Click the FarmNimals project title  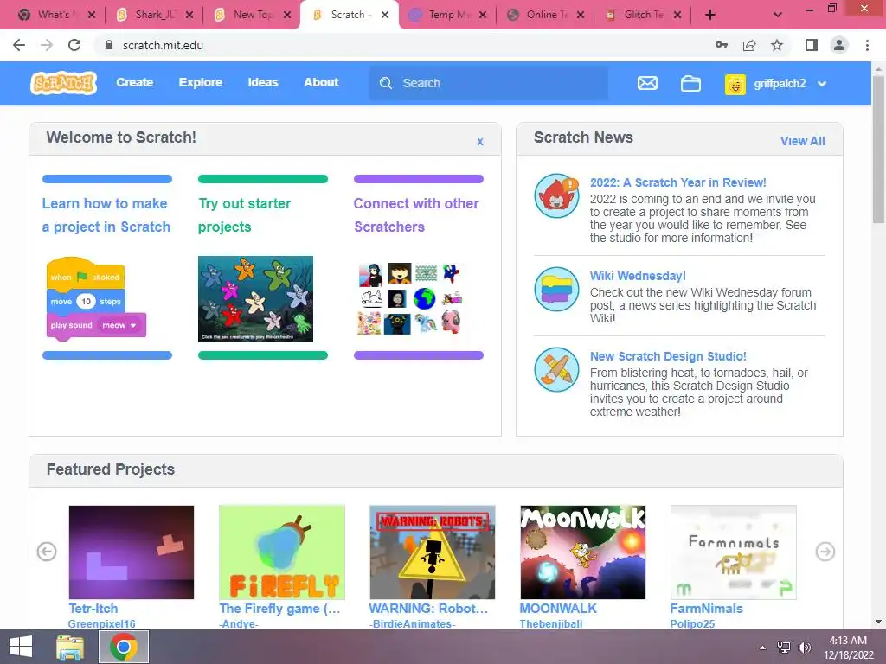point(706,609)
